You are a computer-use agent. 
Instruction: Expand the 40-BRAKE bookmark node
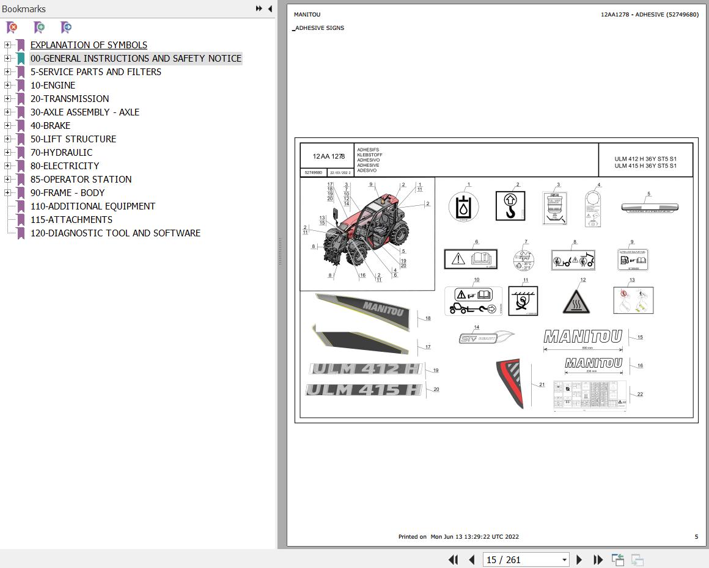coord(7,126)
